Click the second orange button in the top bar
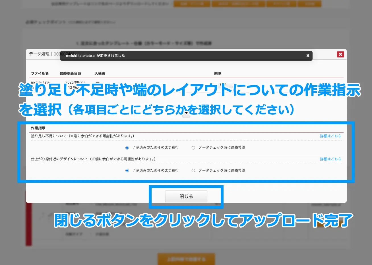 (x=238, y=4)
